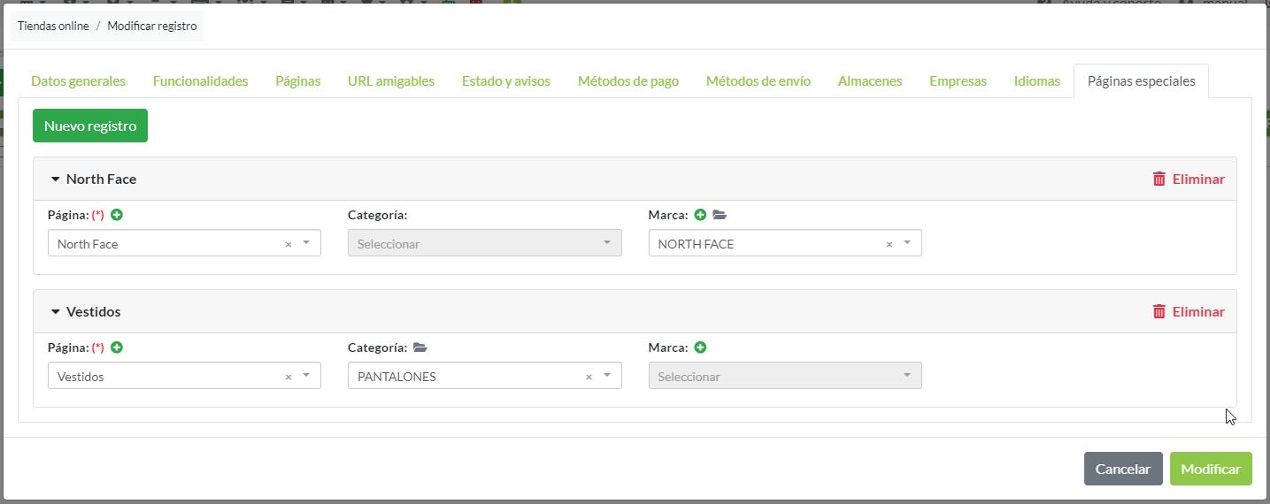Click the Nuevo registro button
This screenshot has width=1270, height=504.
(x=90, y=126)
